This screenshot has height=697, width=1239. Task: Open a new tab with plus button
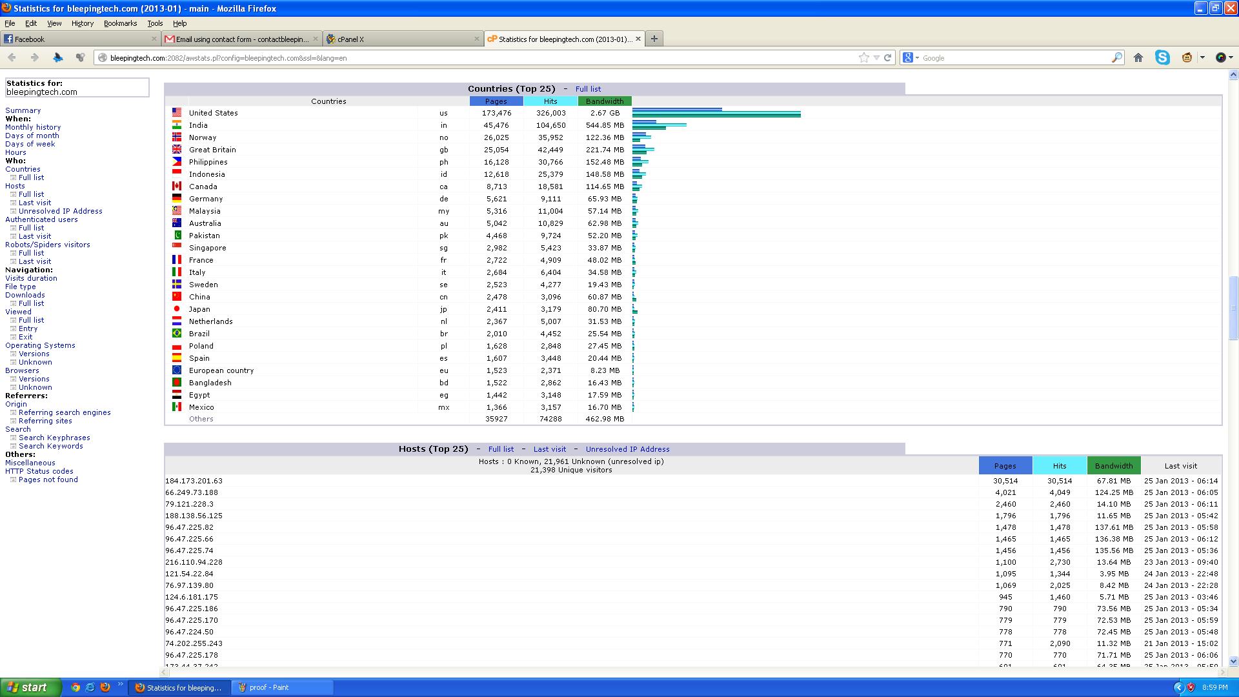pyautogui.click(x=654, y=39)
